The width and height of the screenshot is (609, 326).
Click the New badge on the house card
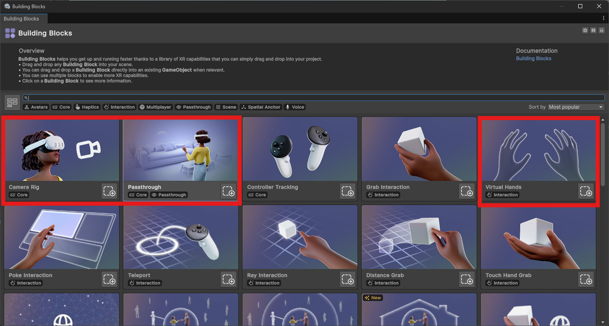coord(373,298)
